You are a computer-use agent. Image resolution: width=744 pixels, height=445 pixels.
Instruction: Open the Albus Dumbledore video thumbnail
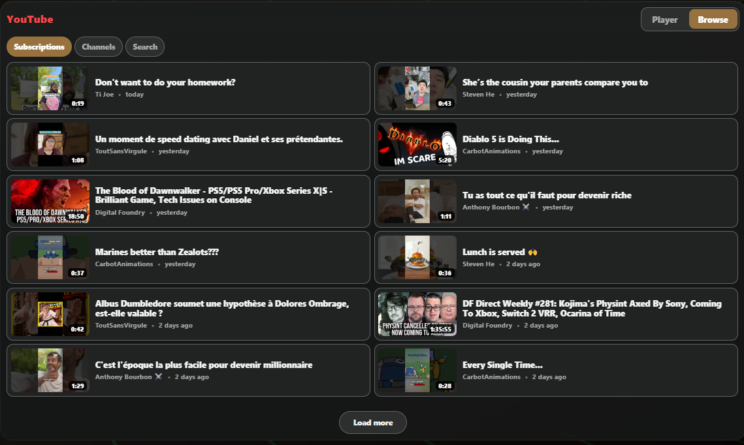(50, 315)
